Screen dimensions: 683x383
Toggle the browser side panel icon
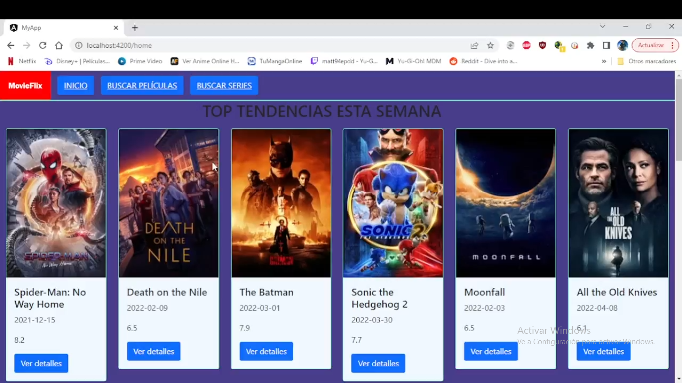pos(606,45)
